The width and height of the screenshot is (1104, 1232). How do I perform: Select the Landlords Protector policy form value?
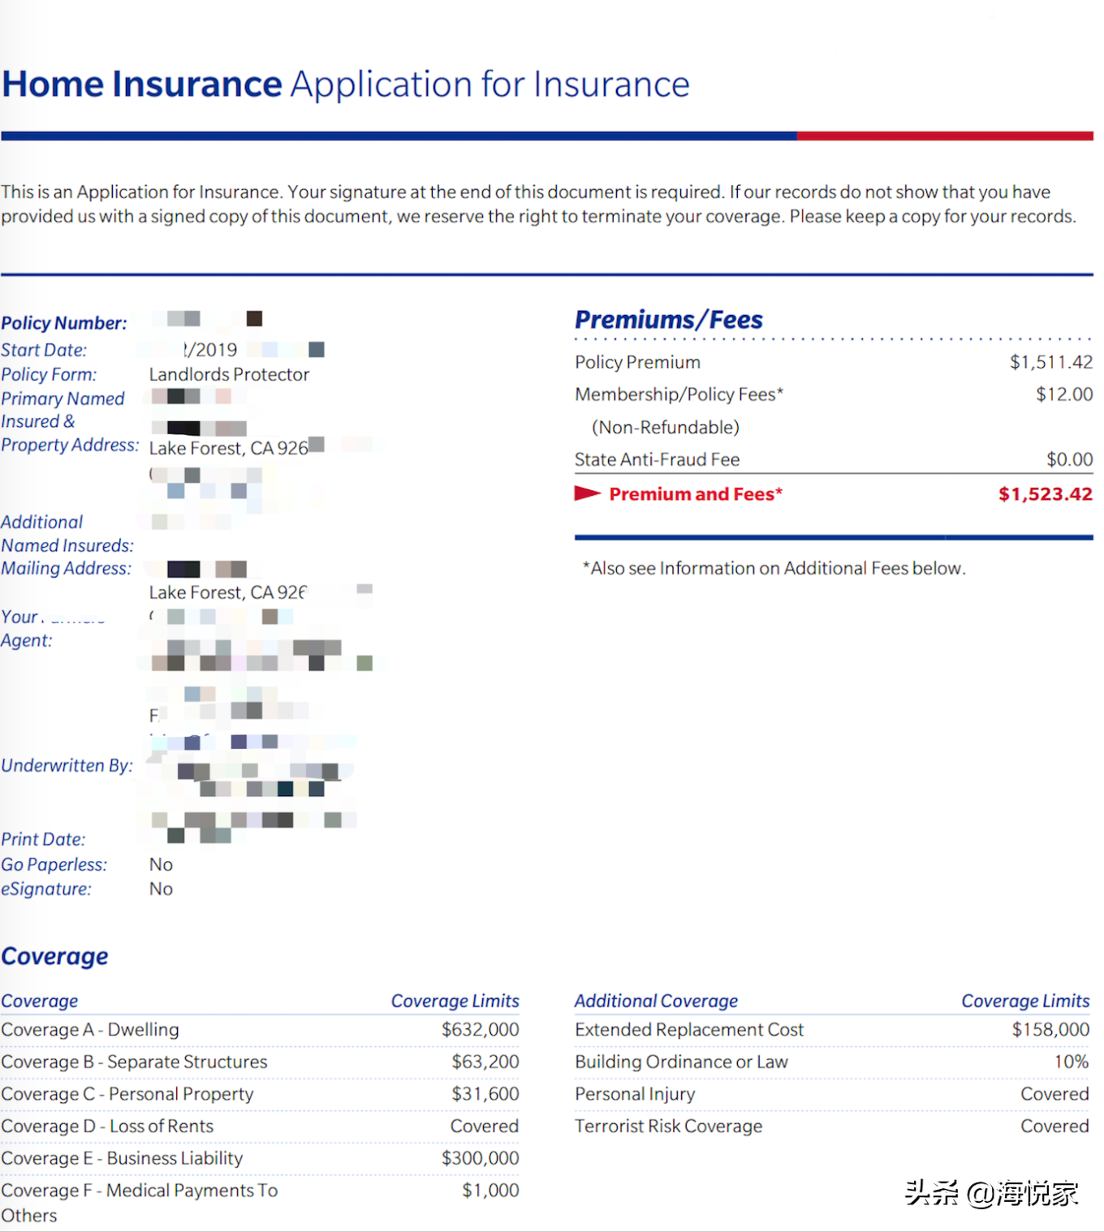pos(229,374)
